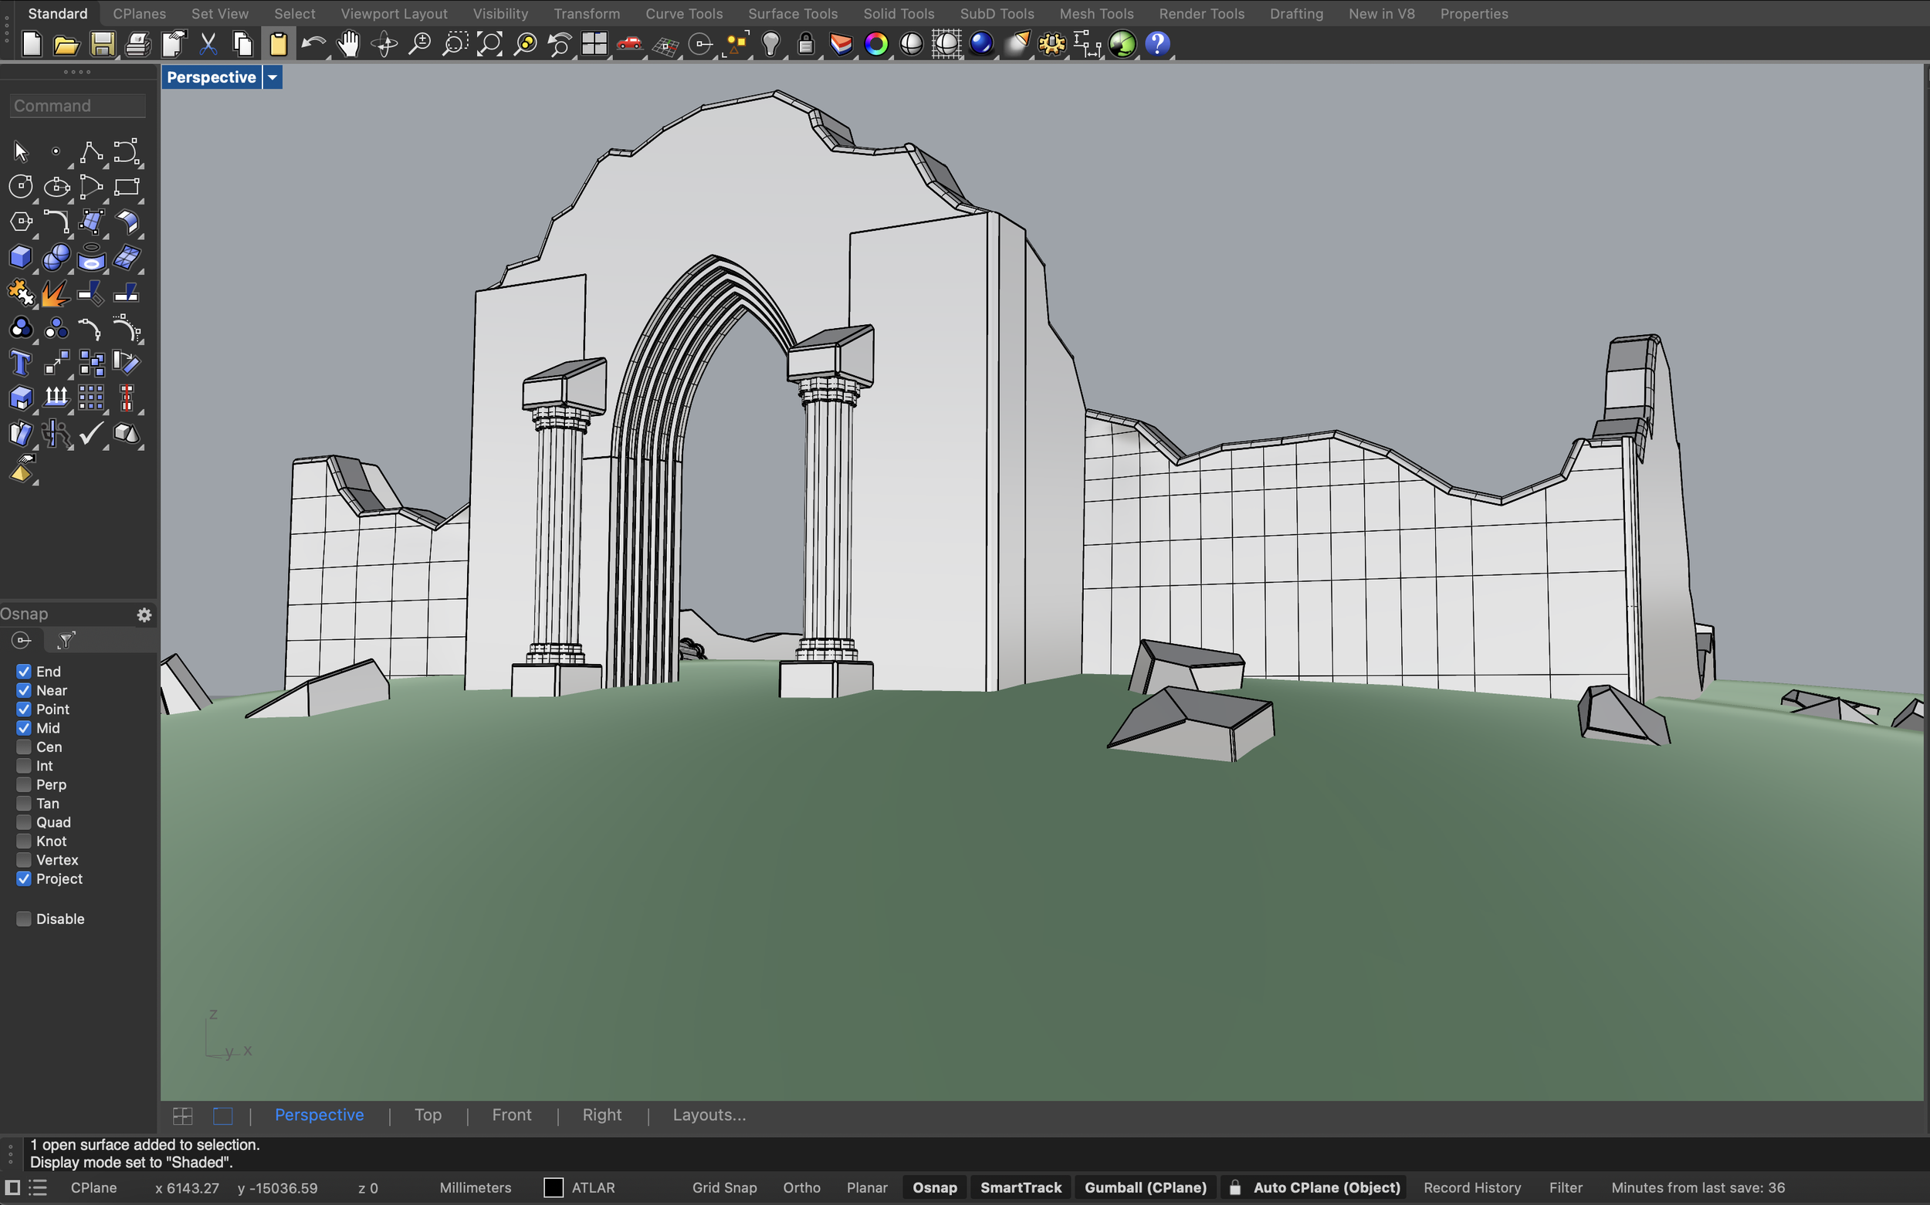Click the Zoom Extents toolbar icon

(x=489, y=44)
